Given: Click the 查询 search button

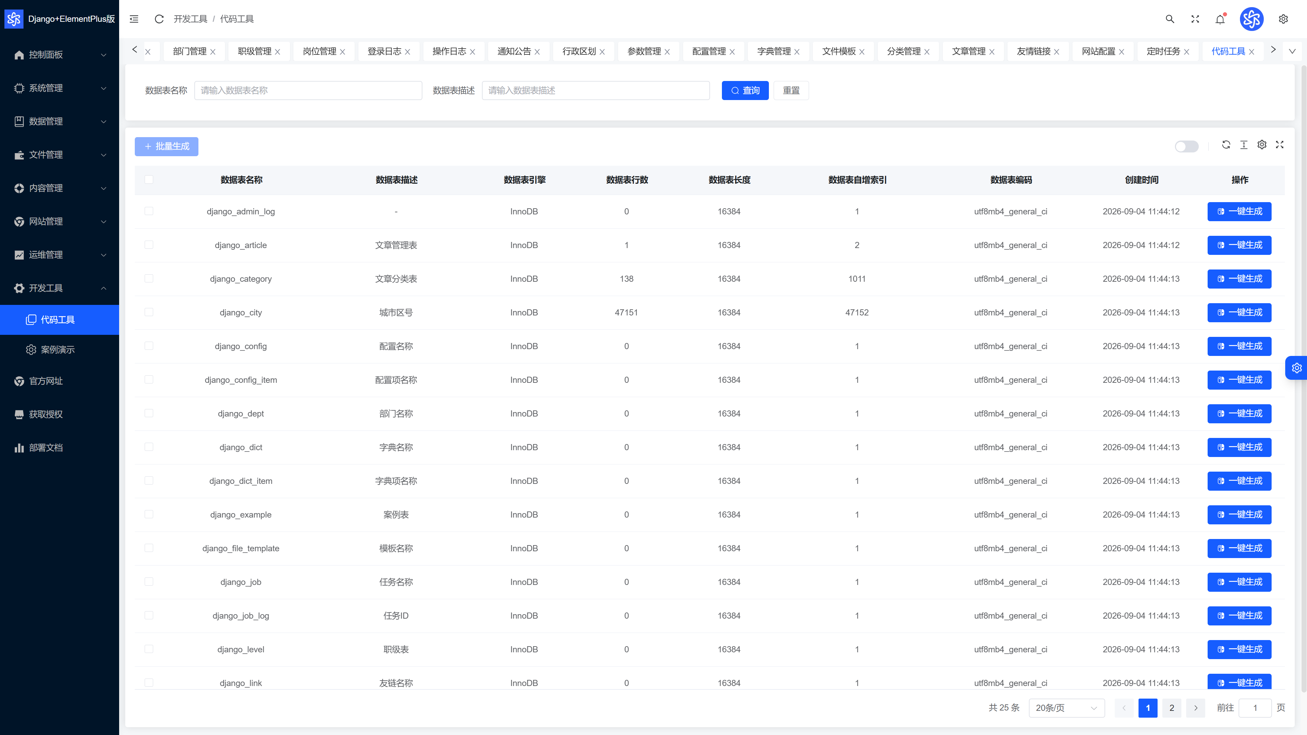Looking at the screenshot, I should (x=745, y=90).
